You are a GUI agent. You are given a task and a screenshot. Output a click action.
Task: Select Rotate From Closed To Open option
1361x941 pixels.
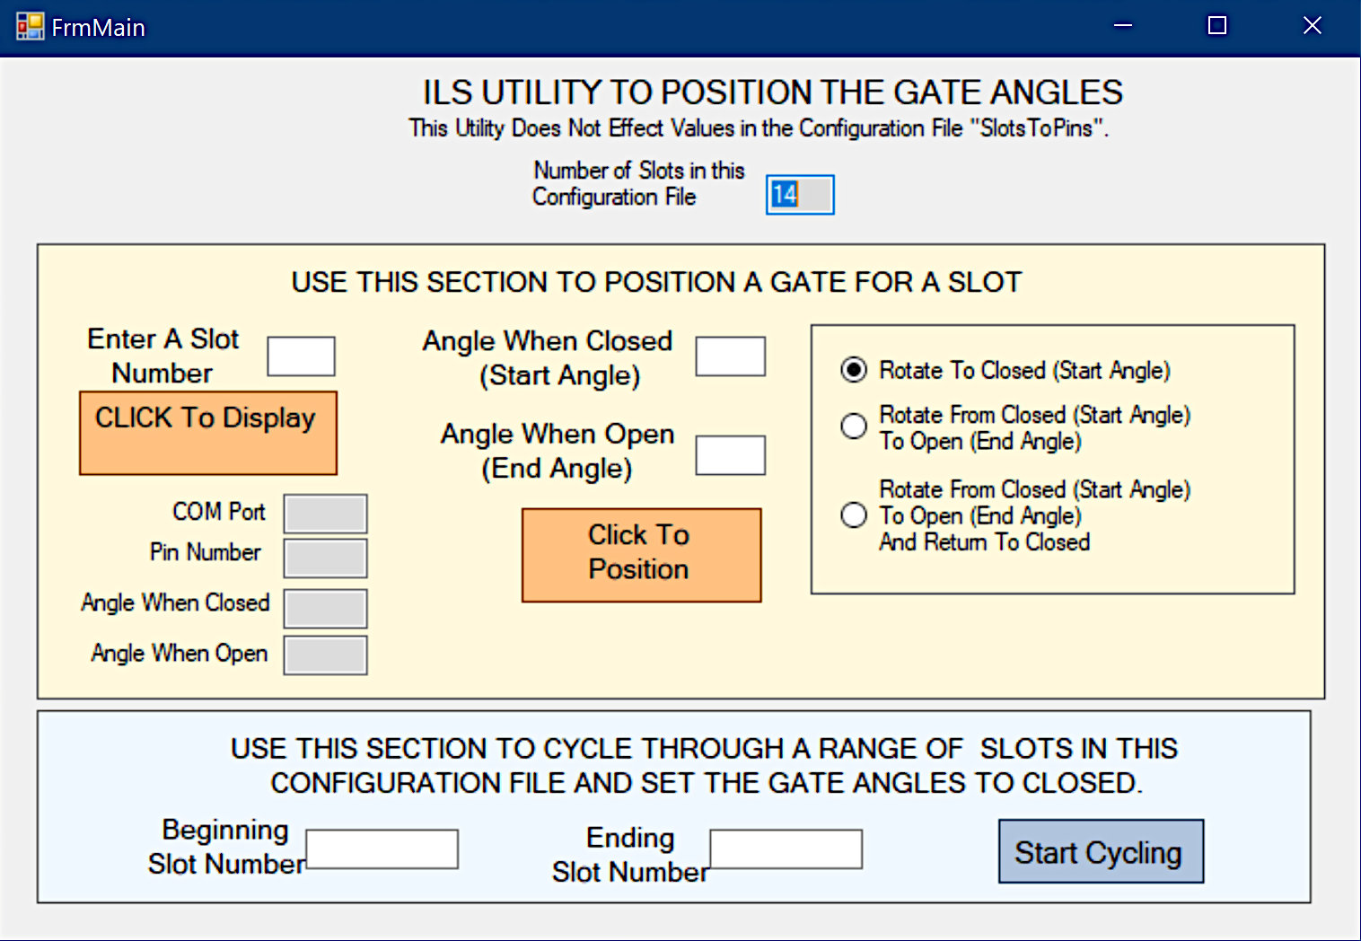[x=854, y=427]
